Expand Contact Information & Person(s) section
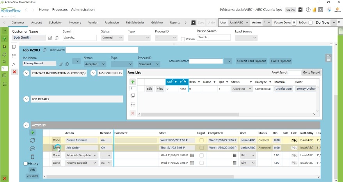This screenshot has width=343, height=182. [26, 73]
